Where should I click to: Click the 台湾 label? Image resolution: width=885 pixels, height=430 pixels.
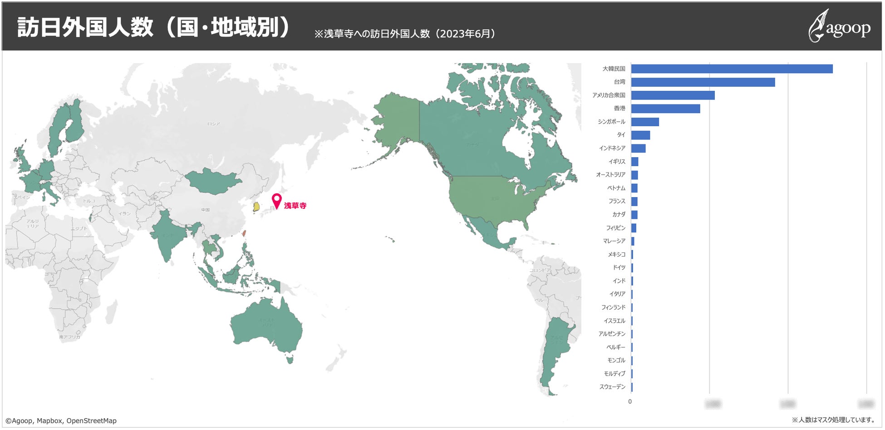coord(619,82)
